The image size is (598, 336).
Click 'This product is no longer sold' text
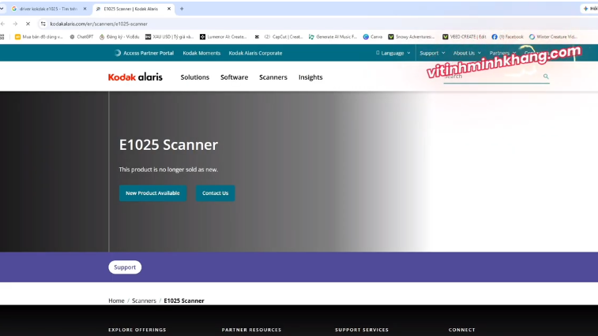(168, 170)
